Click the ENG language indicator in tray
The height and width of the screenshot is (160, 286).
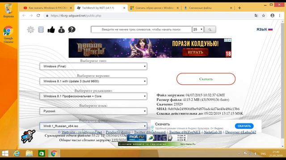click(x=263, y=154)
